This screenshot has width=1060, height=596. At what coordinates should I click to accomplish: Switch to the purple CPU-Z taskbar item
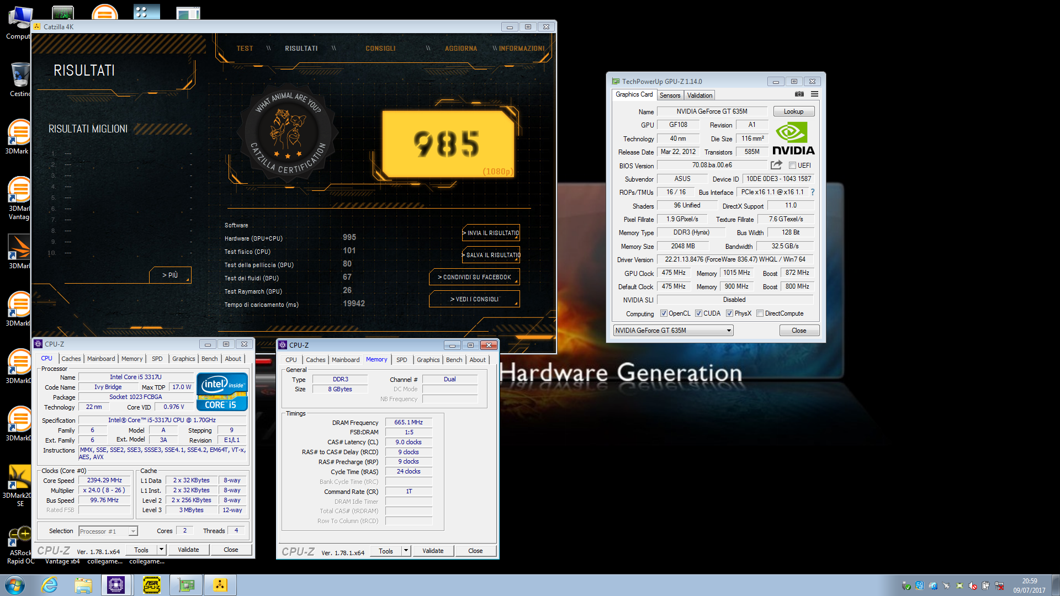point(116,585)
